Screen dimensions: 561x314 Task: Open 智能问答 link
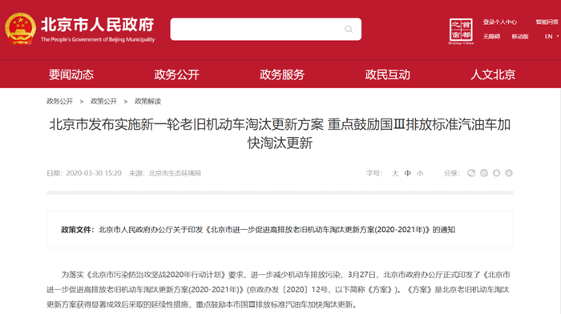point(547,22)
